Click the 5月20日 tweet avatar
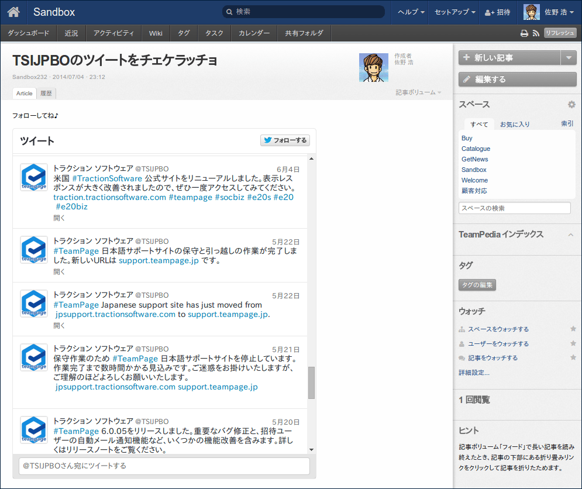Viewport: 582px width, 489px height. (34, 429)
